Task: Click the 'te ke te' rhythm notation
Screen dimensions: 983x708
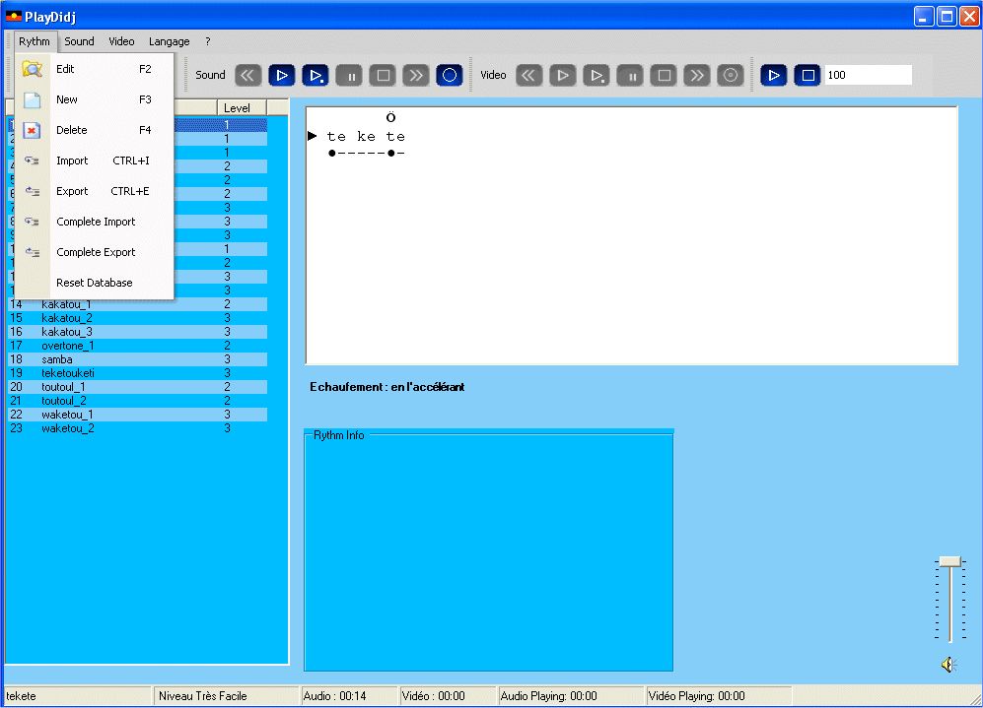Action: (366, 137)
